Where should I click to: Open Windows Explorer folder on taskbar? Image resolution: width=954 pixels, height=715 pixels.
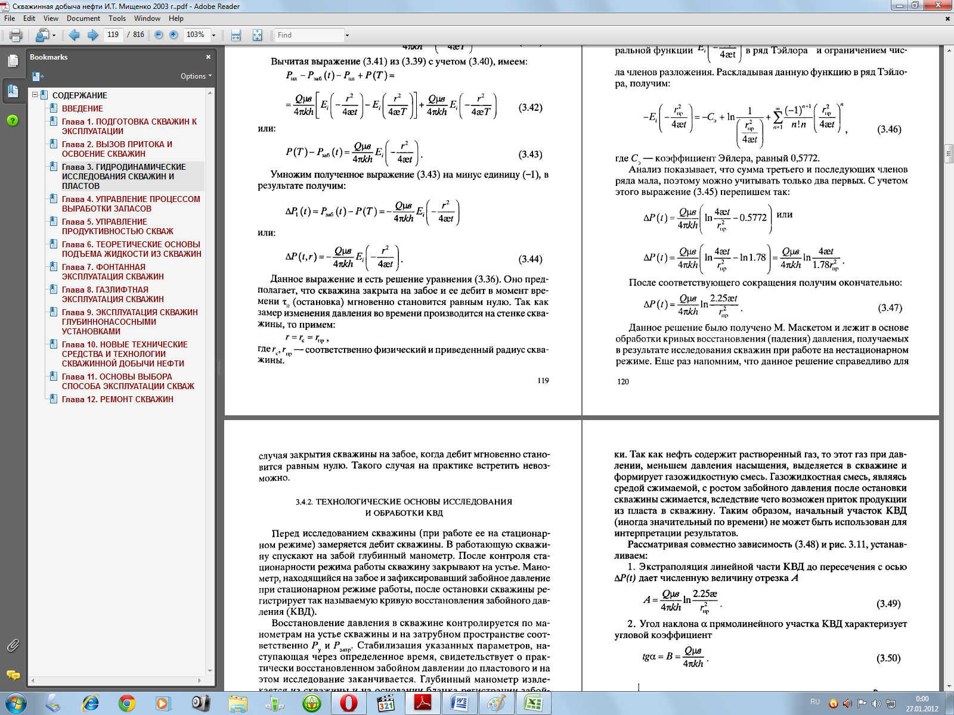click(x=237, y=704)
